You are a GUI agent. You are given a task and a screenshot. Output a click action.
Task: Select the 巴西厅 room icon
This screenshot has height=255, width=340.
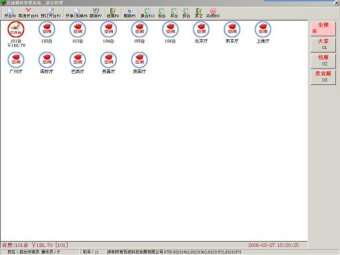tap(78, 60)
